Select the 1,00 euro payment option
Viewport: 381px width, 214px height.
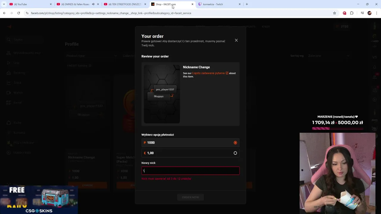(190, 153)
